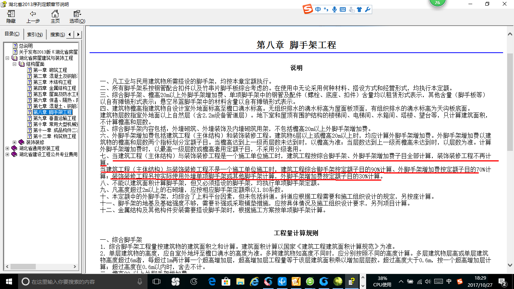Open the Sogou soft keyboard icon

pos(343,9)
